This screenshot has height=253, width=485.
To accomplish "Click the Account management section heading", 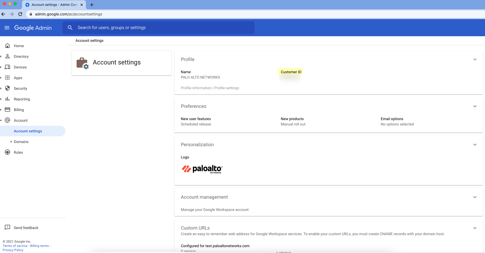I will click(204, 197).
